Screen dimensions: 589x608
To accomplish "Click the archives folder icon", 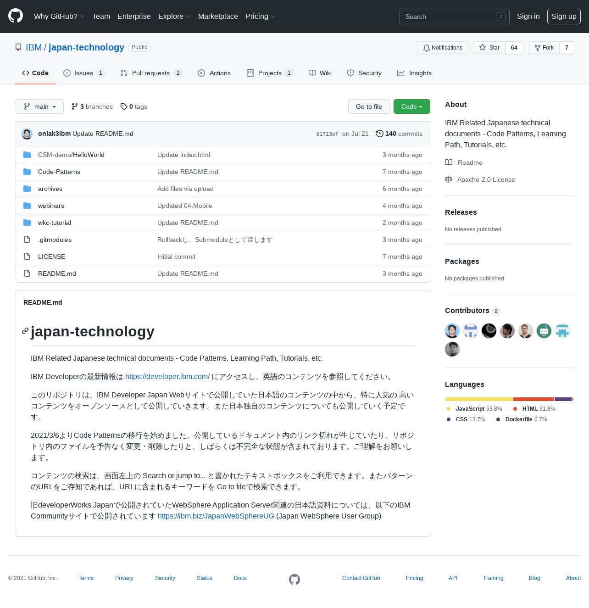I will click(27, 189).
